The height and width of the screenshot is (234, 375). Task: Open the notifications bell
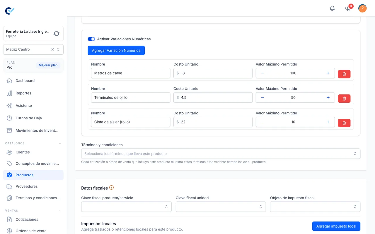click(332, 8)
